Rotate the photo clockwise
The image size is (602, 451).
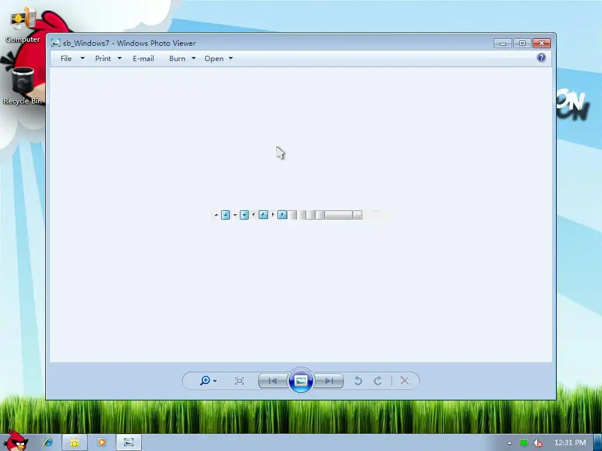378,381
